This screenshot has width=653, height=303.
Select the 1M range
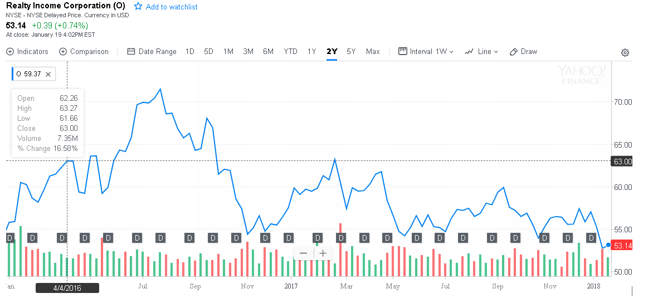228,52
